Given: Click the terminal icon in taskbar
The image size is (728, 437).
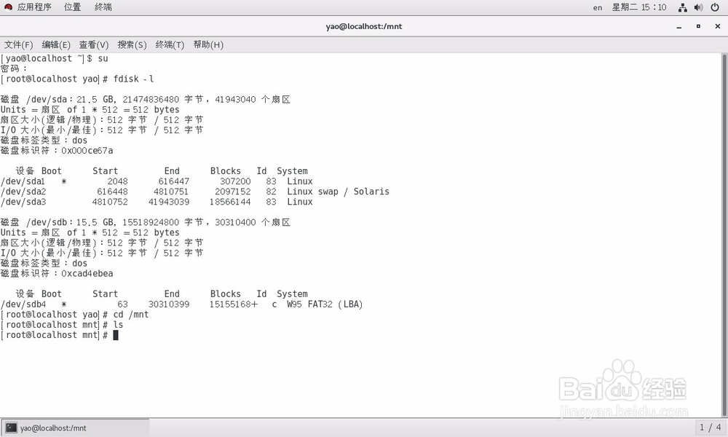Looking at the screenshot, I should (x=12, y=428).
